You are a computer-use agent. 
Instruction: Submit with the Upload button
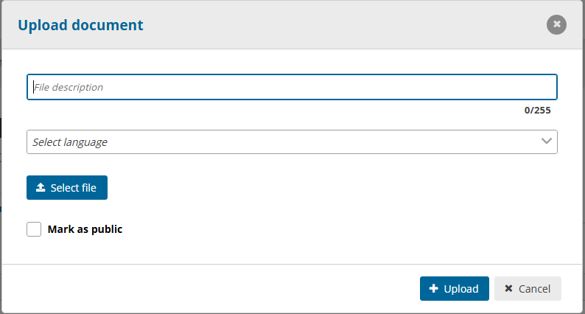[x=454, y=289]
